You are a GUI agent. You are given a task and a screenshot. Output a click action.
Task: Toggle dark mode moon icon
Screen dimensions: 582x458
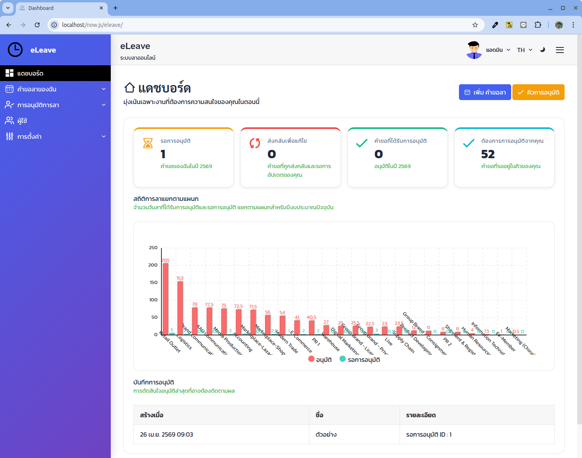point(542,50)
